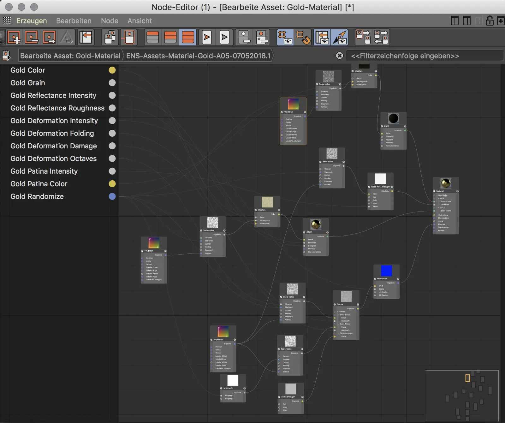Collapse the Arithmetik node via its title icon
The height and width of the screenshot is (423, 505).
[x=221, y=388]
